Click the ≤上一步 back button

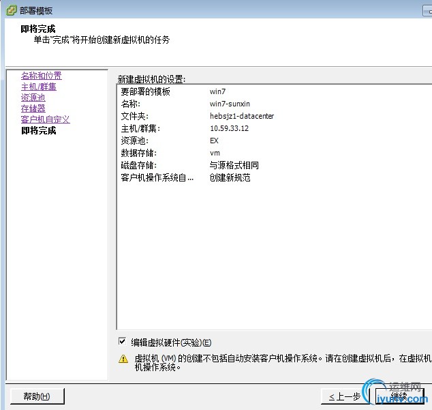pos(345,396)
